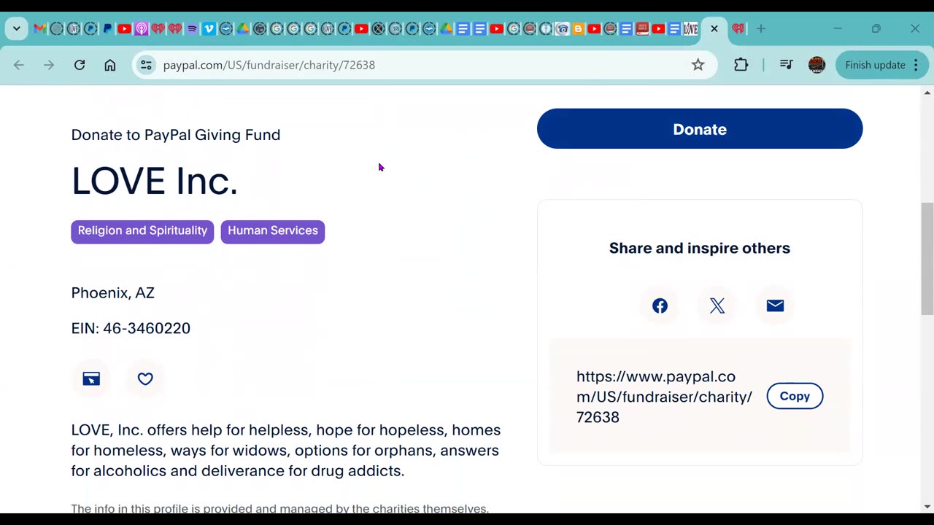Switch to the Apple Podcasts tab
This screenshot has height=525, width=934.
(x=142, y=29)
